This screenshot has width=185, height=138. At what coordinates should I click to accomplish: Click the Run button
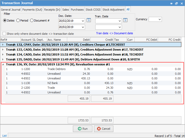click(x=83, y=129)
